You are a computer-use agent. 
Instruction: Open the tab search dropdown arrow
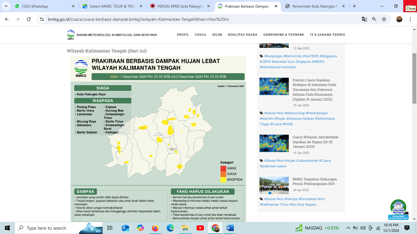6,6
